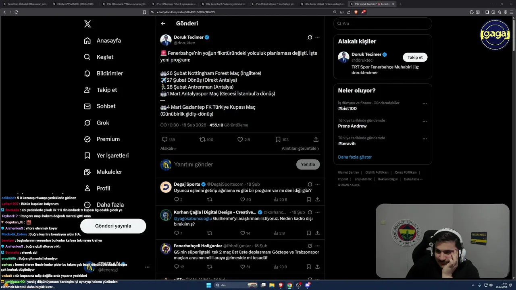Reply to Fenerbahçeli Holiganlar comment
The height and width of the screenshot is (290, 516).
coord(176,267)
